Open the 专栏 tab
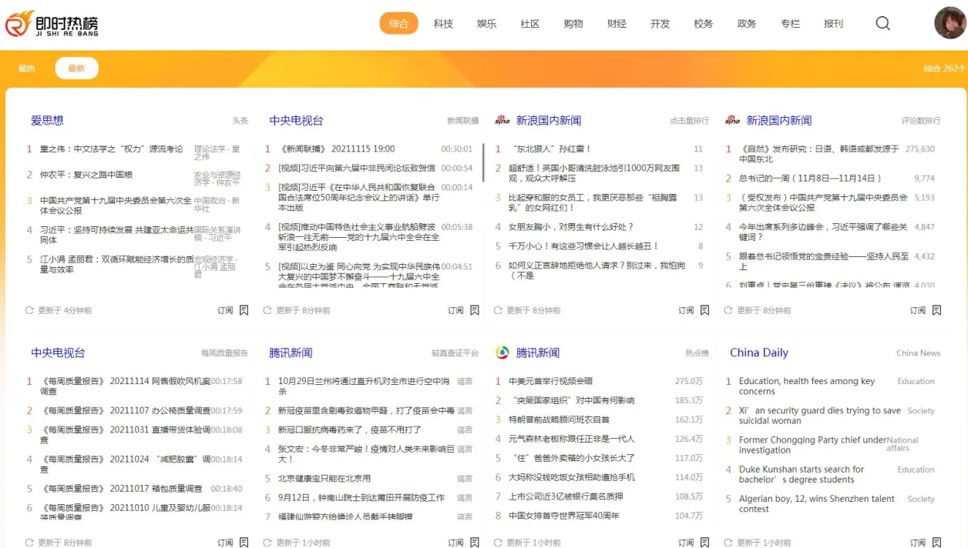 (x=790, y=24)
